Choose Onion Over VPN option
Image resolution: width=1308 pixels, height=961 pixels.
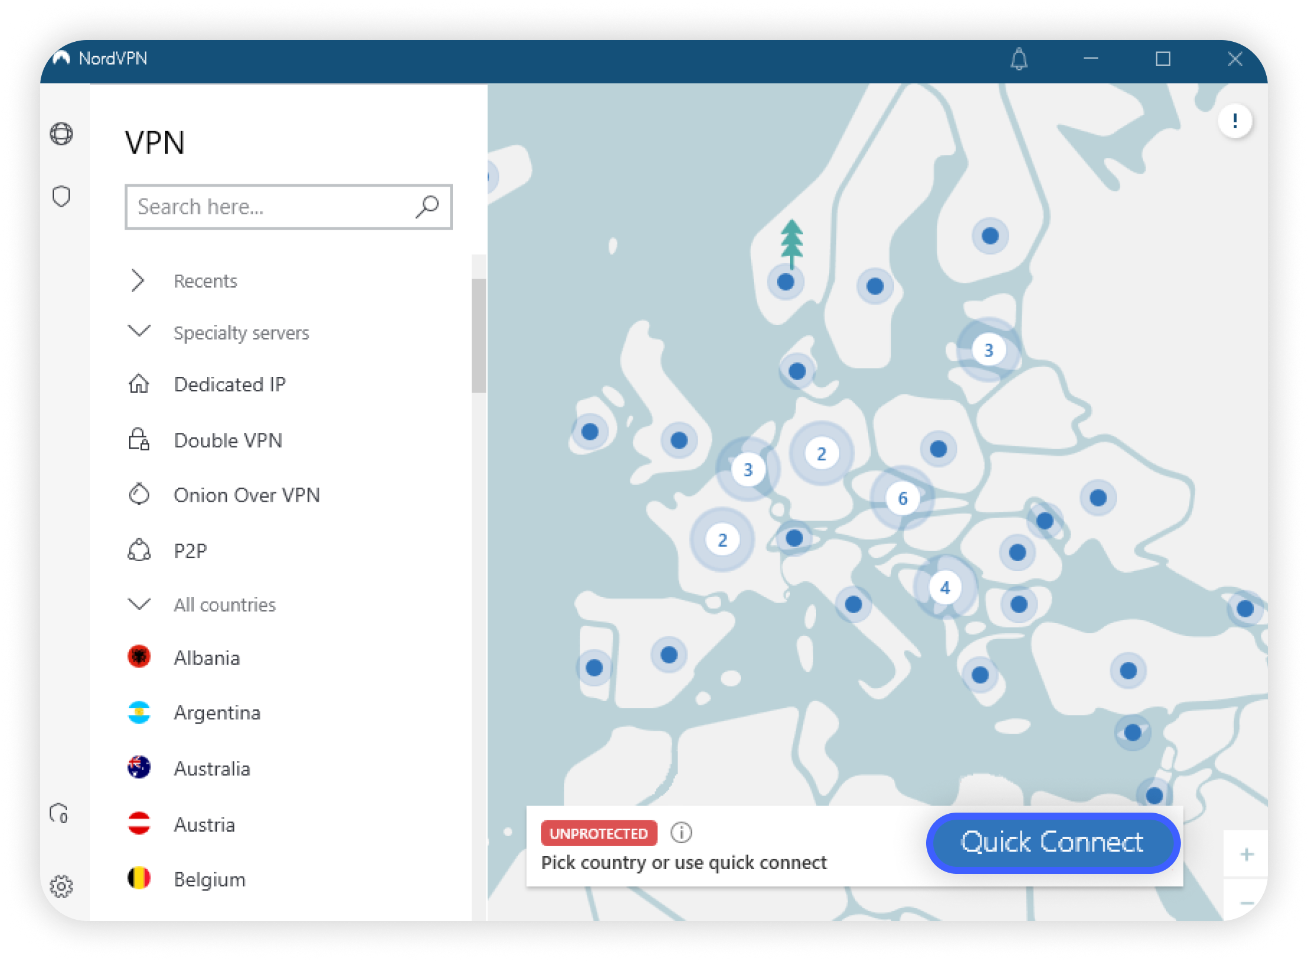click(x=246, y=495)
